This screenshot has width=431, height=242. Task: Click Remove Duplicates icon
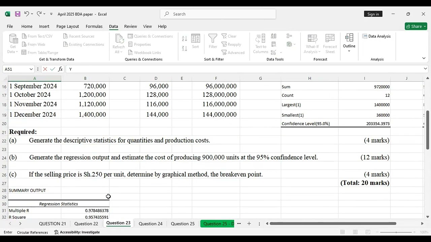pyautogui.click(x=273, y=44)
